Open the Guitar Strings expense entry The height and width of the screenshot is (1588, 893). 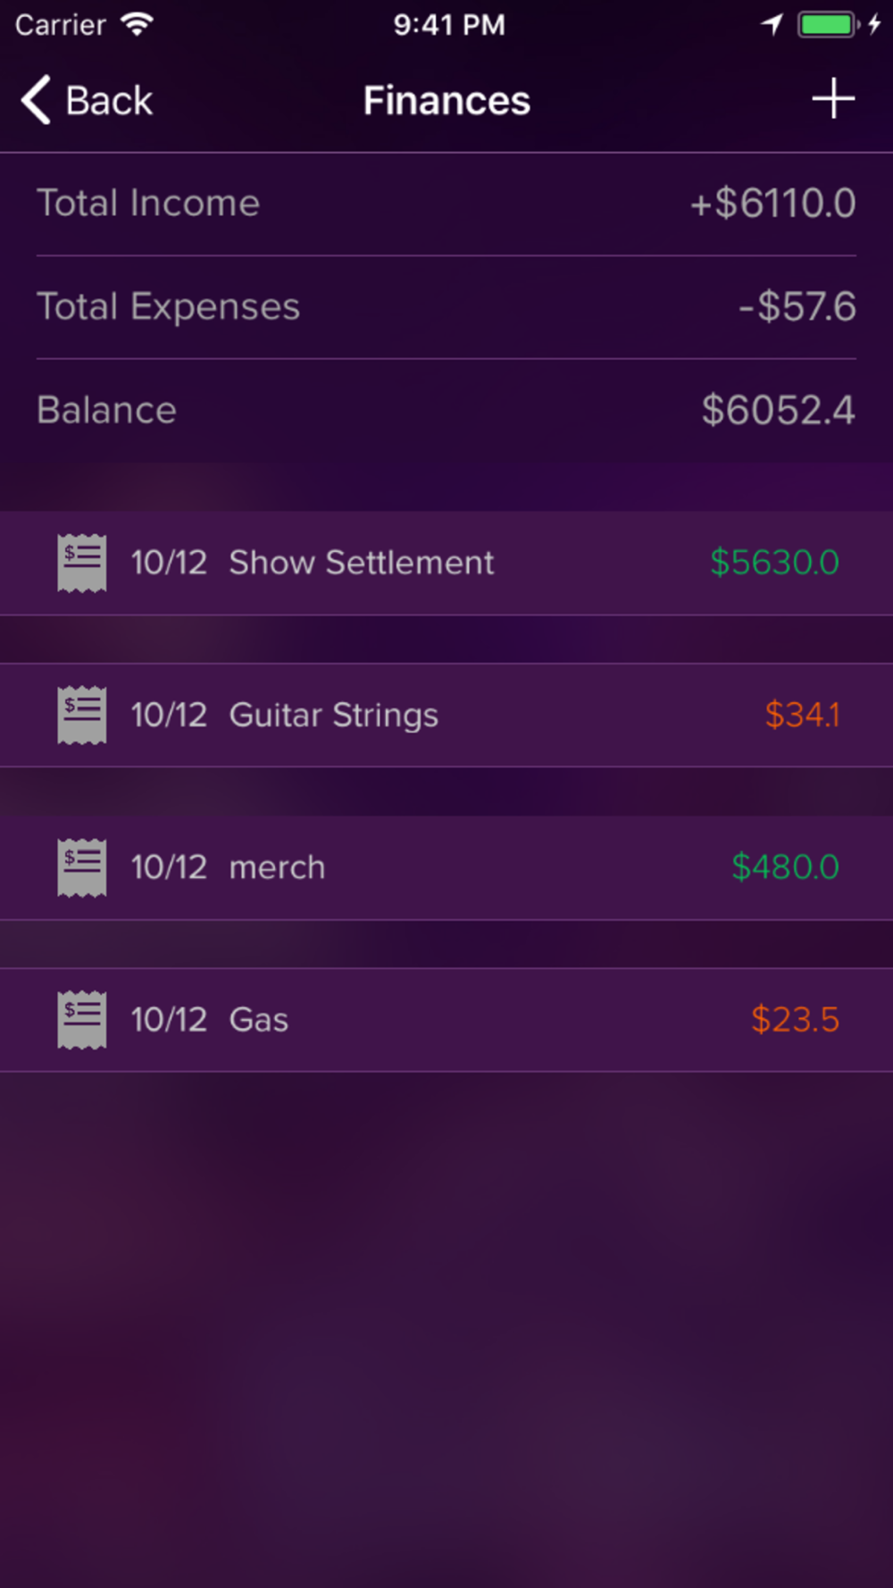446,715
